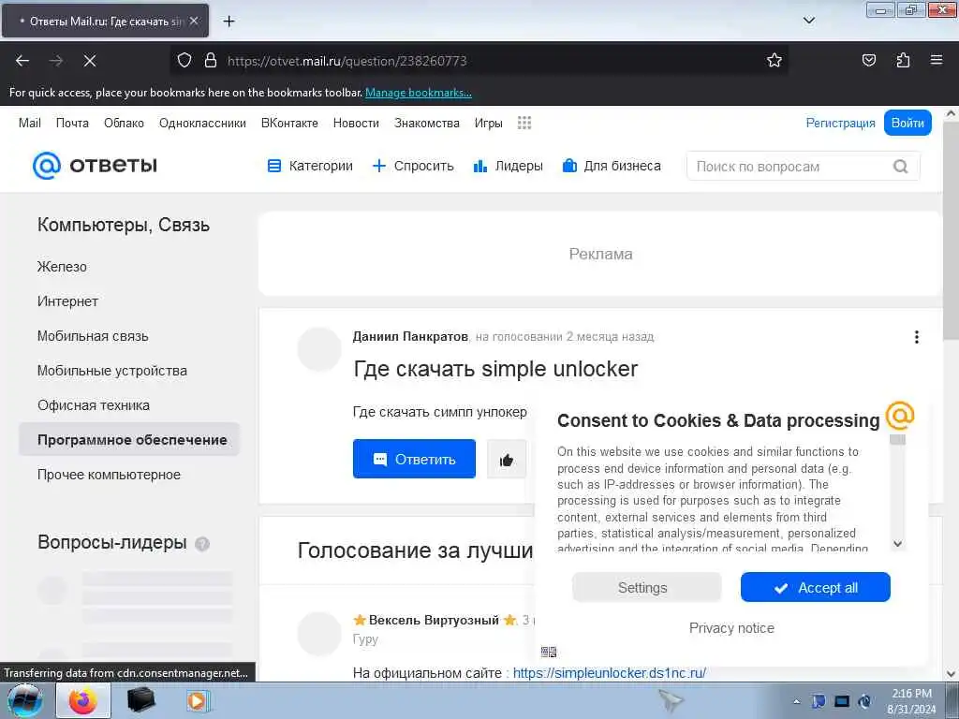This screenshot has width=959, height=719.
Task: Select Прочее компьютерное category
Action: 109,475
